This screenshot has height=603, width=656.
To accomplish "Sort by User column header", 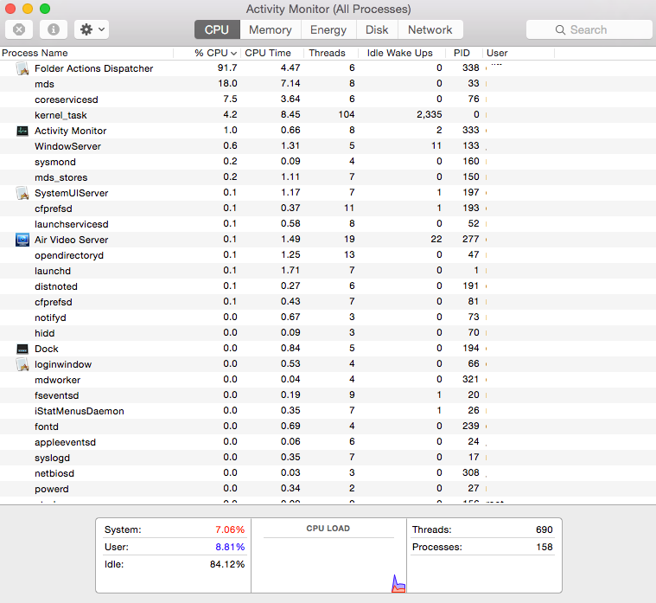I will tap(519, 53).
